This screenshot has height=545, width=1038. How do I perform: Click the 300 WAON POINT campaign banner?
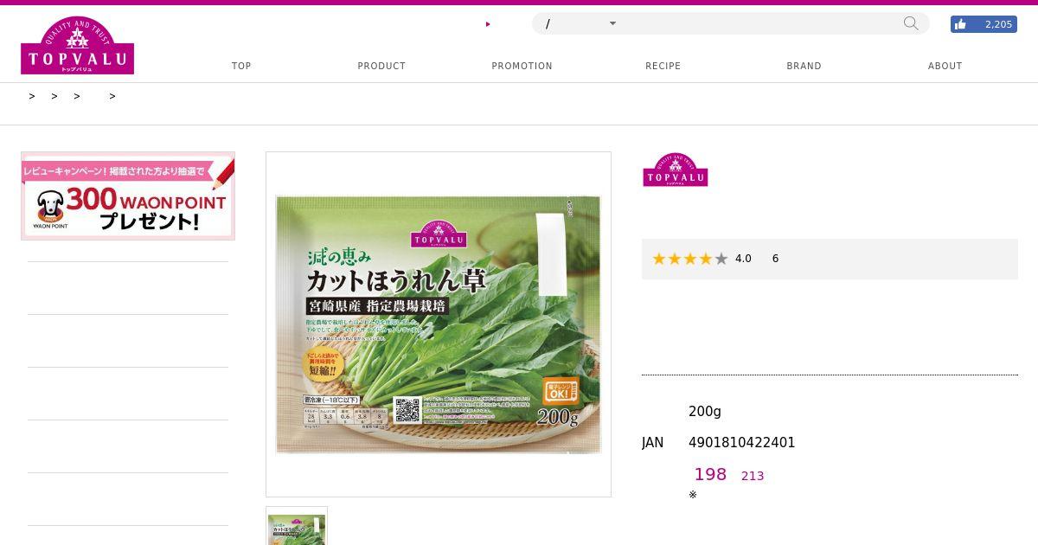click(128, 196)
